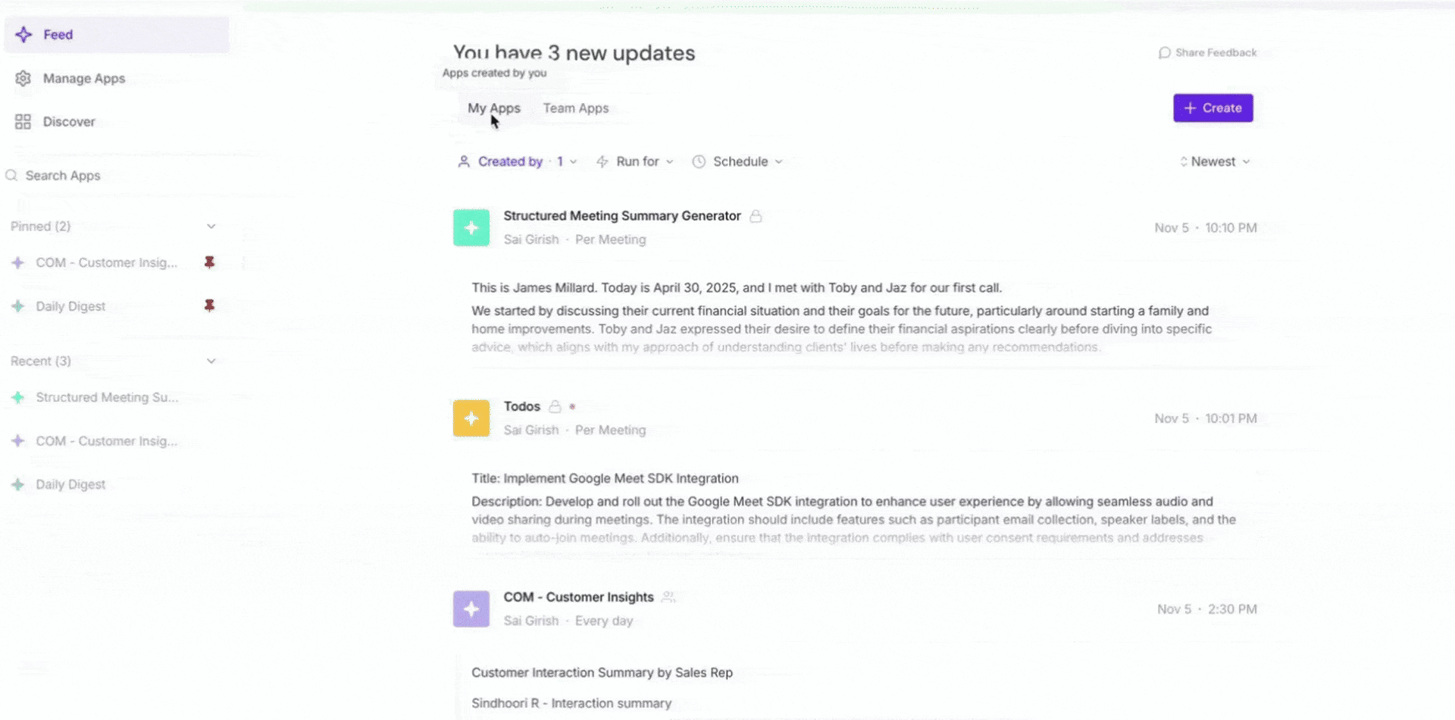Open COM - Customer Insights feed title
1455x720 pixels.
coord(578,597)
